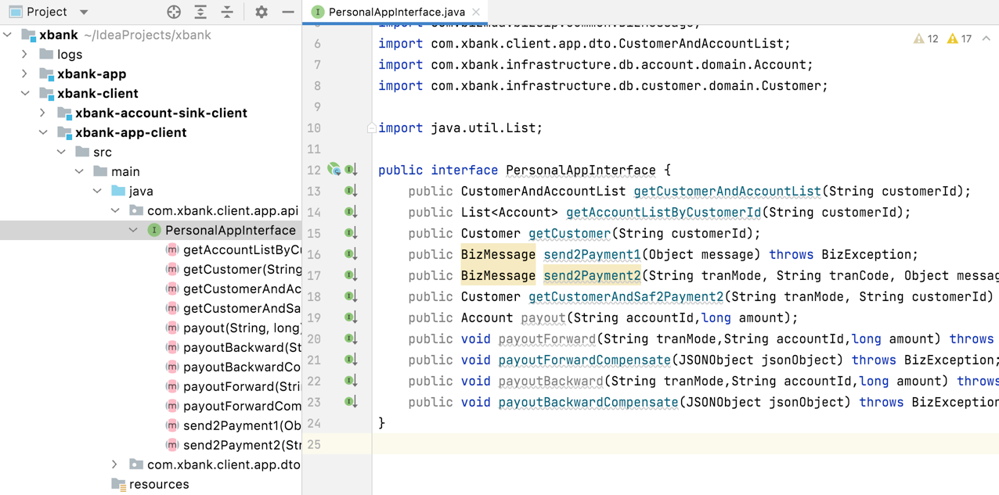Image resolution: width=999 pixels, height=495 pixels.
Task: Select the resources folder in project tree
Action: 158,484
